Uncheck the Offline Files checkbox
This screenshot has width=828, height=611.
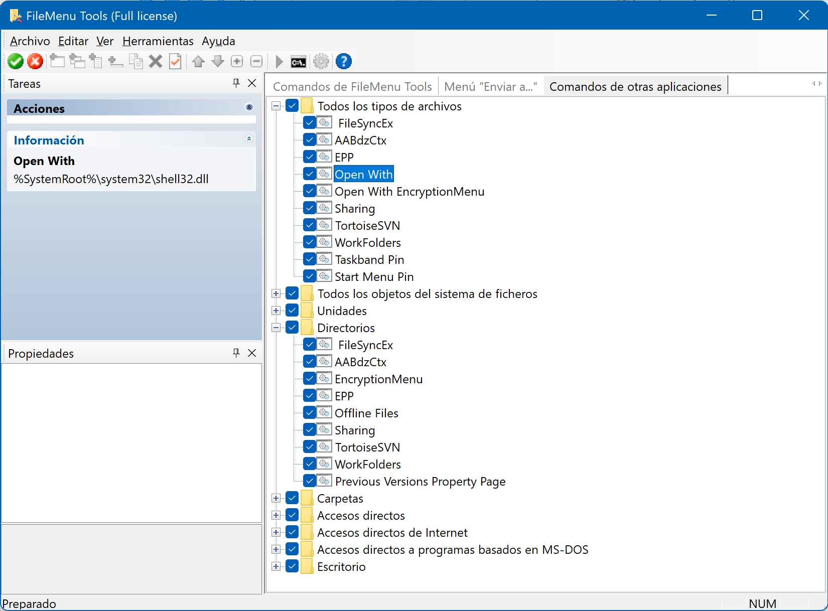tap(310, 413)
